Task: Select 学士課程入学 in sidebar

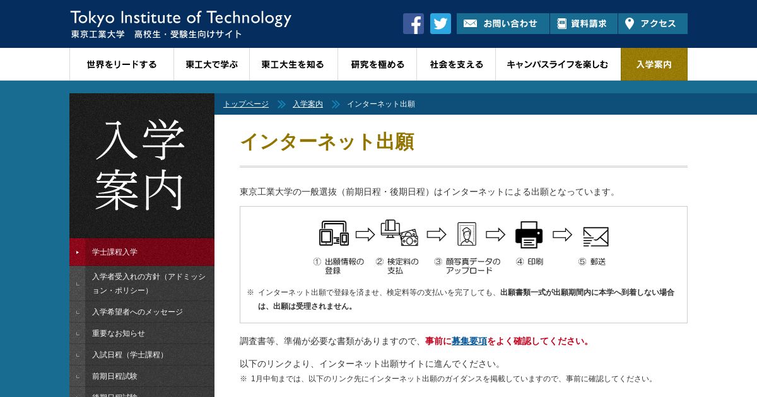Action: point(142,252)
